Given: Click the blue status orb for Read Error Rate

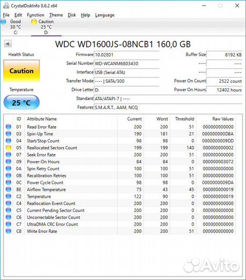Looking at the screenshot, I should pyautogui.click(x=8, y=127).
